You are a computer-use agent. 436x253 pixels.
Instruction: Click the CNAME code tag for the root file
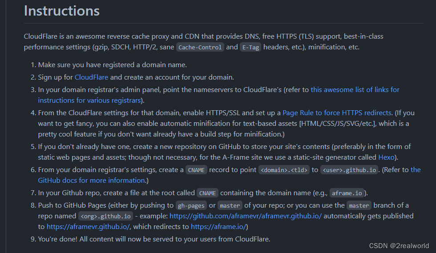tap(207, 193)
